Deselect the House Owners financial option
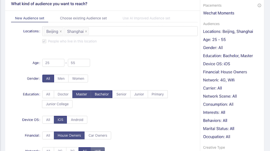 tap(69, 136)
